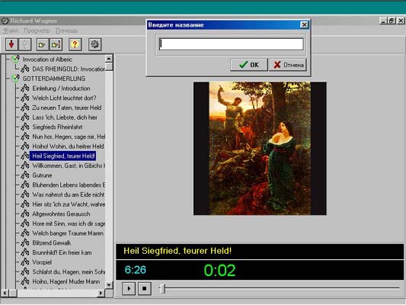Close the Введите название dialog
Screen dimensions: 406x305
(x=304, y=25)
